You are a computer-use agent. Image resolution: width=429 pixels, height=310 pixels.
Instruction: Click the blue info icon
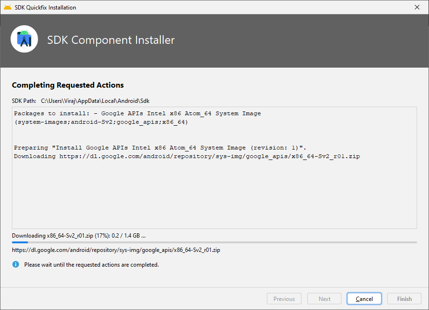click(16, 264)
